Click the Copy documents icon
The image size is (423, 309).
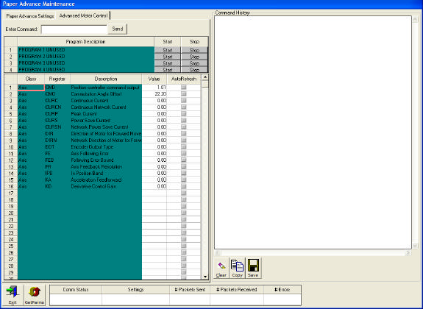(x=238, y=266)
